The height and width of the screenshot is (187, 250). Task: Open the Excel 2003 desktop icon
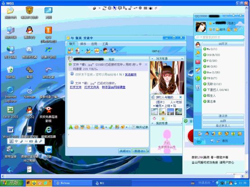pyautogui.click(x=10, y=112)
